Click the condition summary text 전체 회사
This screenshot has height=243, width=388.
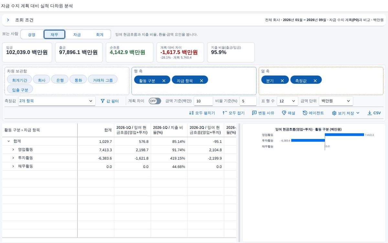pos(272,20)
